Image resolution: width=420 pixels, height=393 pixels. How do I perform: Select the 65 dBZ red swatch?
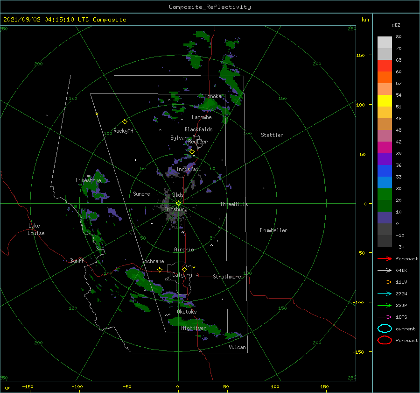pyautogui.click(x=385, y=66)
